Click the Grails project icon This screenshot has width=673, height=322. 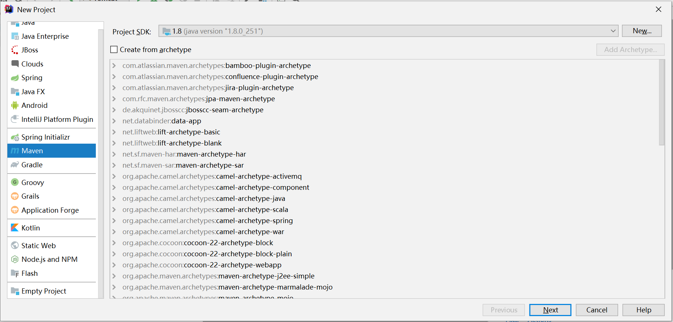15,196
